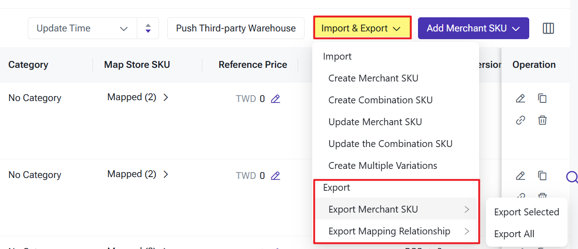Screen dimensions: 578x249
Task: Click copy icon in first row Operation
Action: (x=542, y=98)
